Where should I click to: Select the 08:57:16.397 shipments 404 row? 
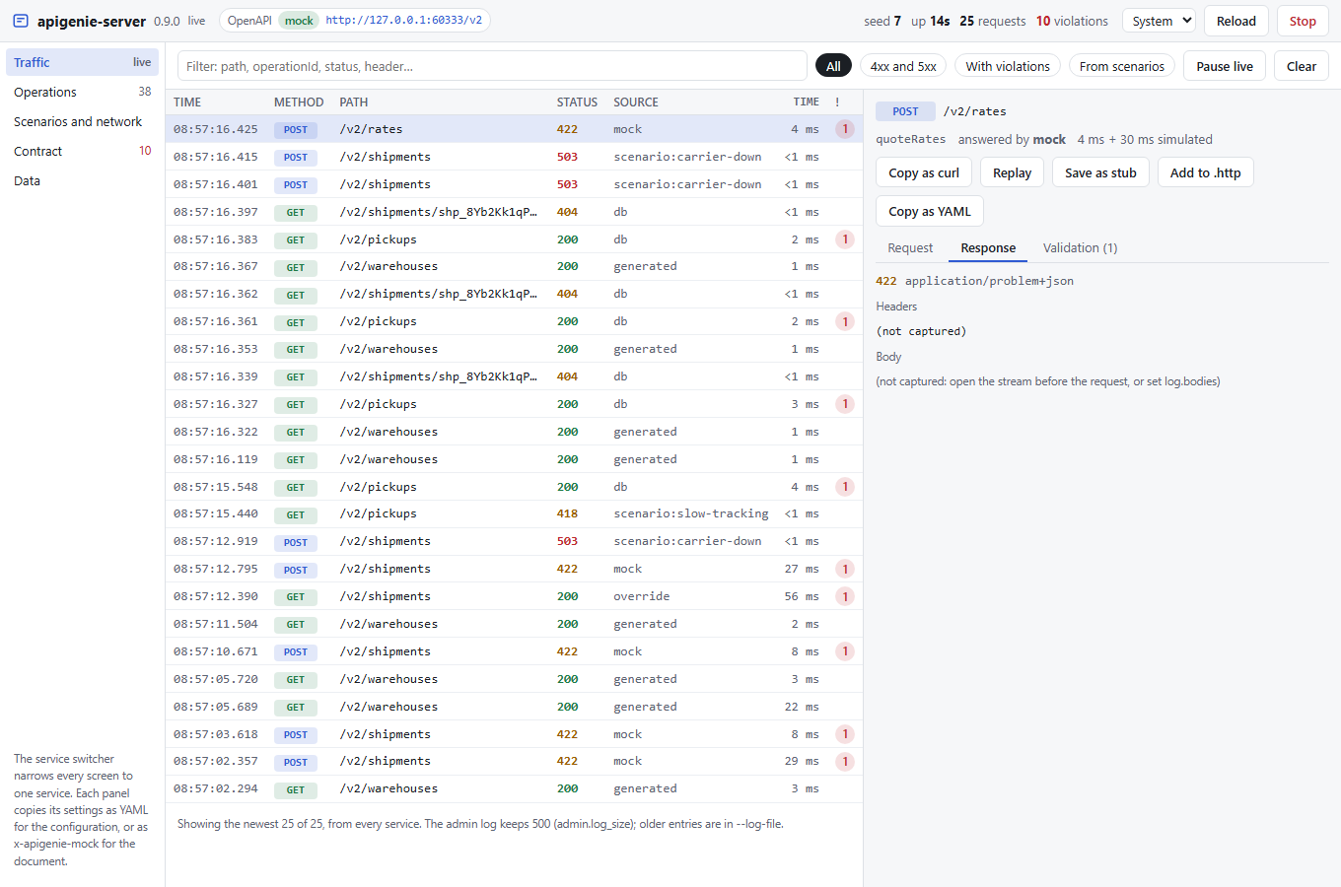[x=514, y=212]
